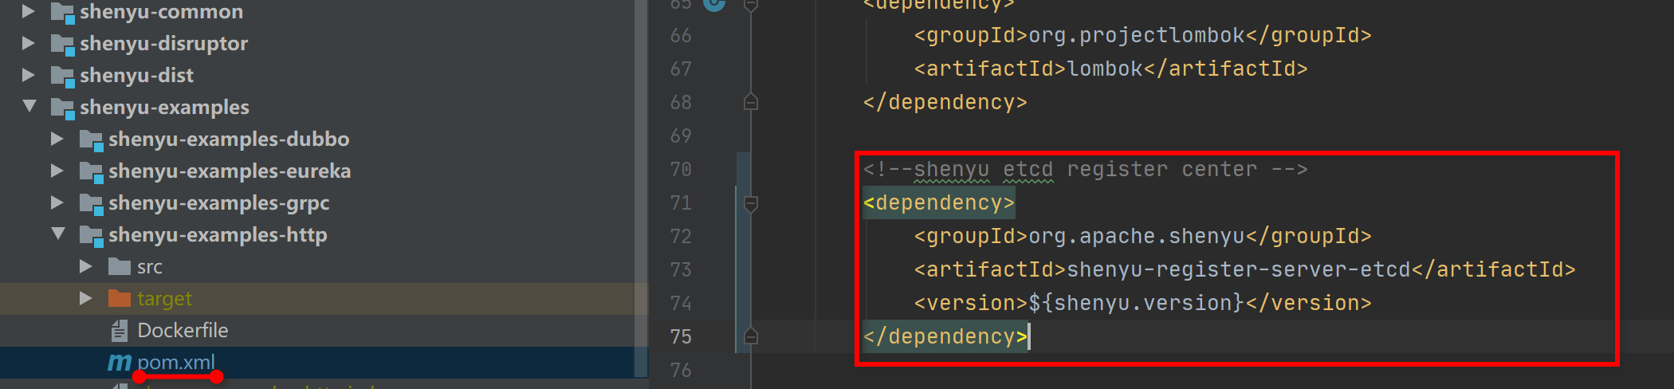The height and width of the screenshot is (389, 1674).
Task: Click the ${shenyu.version} version text
Action: pyautogui.click(x=1136, y=304)
